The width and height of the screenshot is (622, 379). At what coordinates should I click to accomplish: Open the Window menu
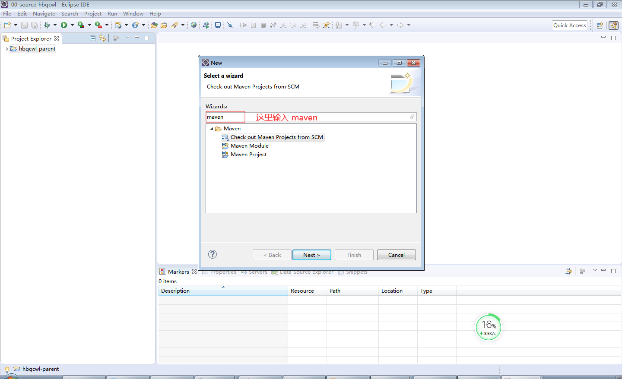(x=133, y=14)
